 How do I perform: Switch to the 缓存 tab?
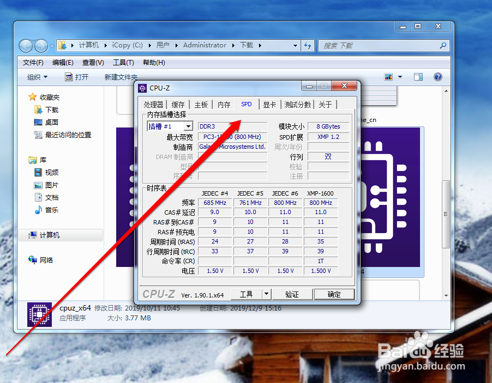tap(178, 105)
